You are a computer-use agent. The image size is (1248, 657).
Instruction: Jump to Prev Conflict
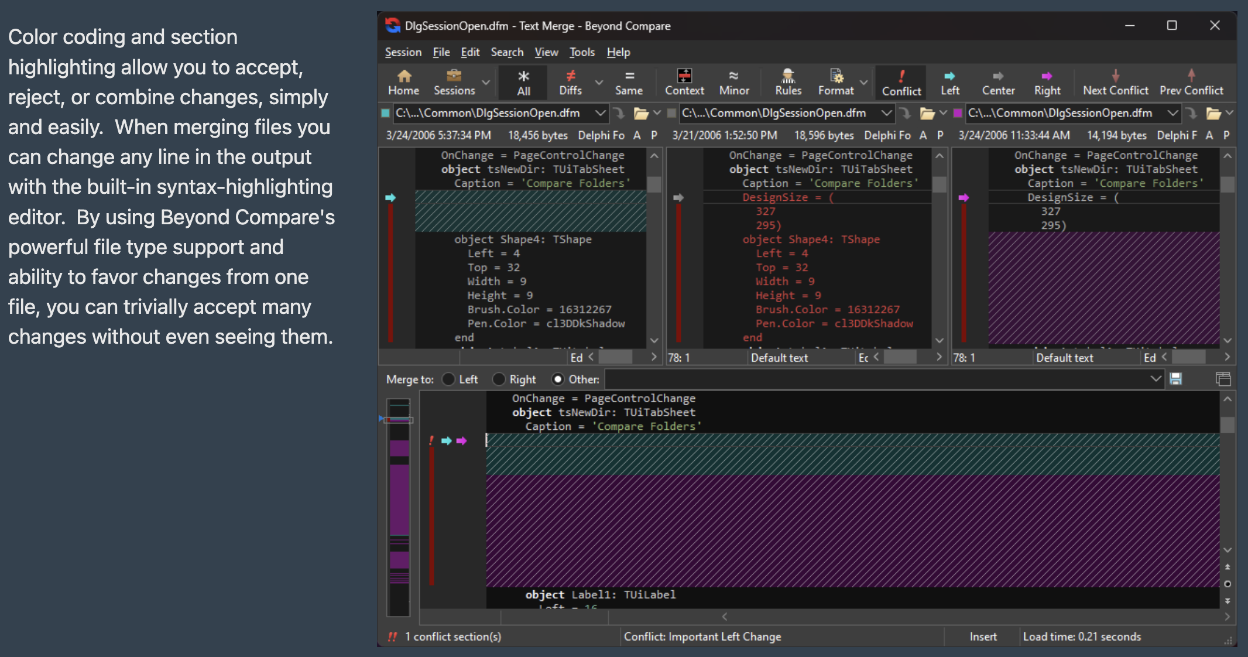[1191, 83]
